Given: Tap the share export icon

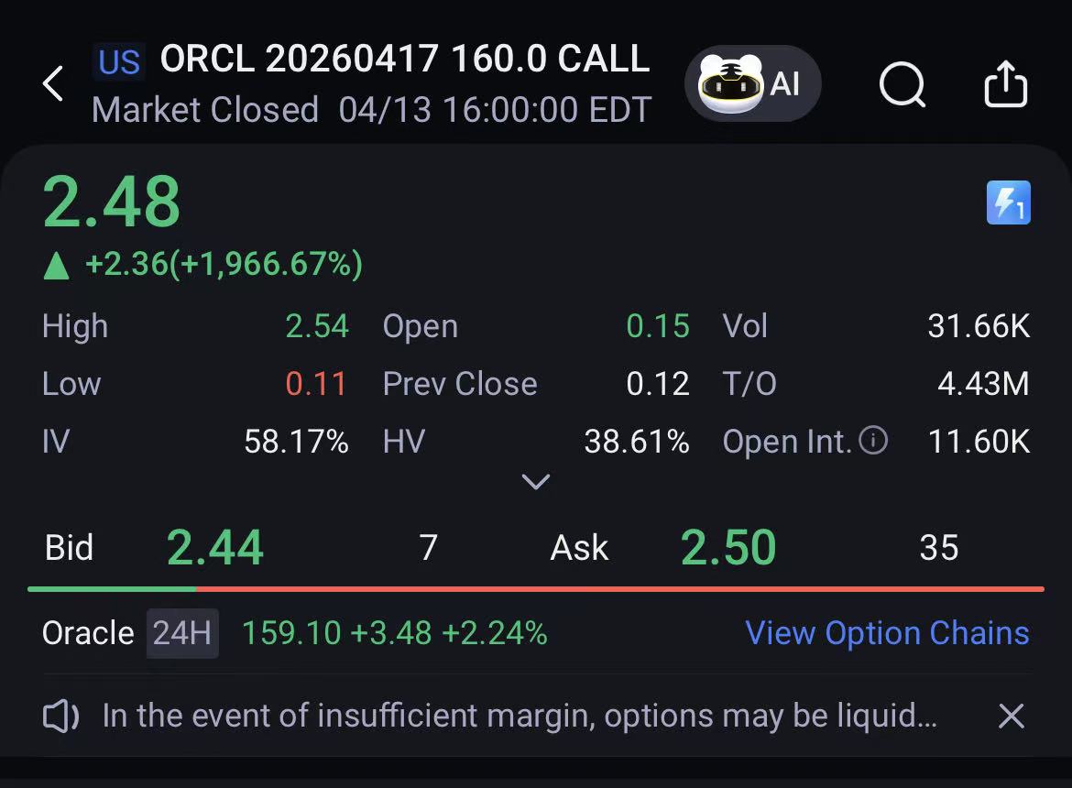Looking at the screenshot, I should (x=1006, y=84).
